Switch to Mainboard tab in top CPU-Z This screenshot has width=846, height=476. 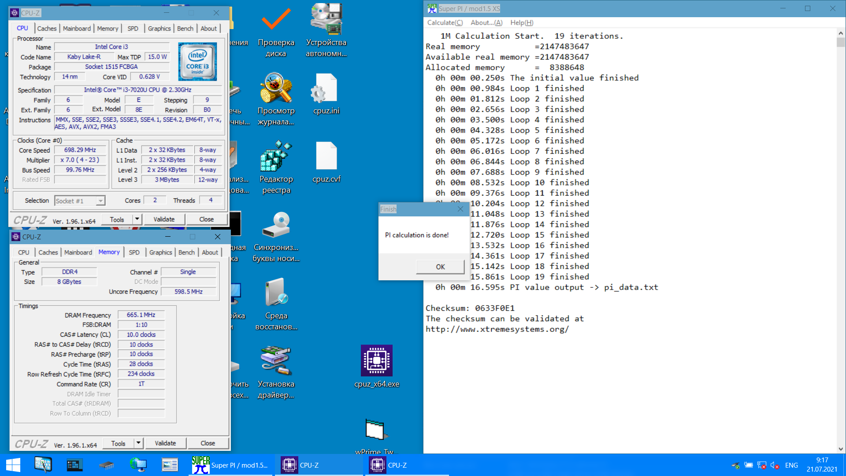point(77,28)
